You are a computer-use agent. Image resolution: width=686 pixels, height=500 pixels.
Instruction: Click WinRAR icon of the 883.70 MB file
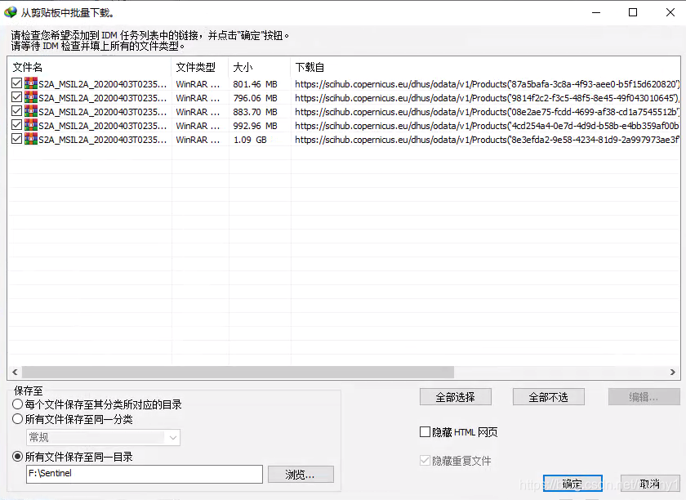(31, 111)
